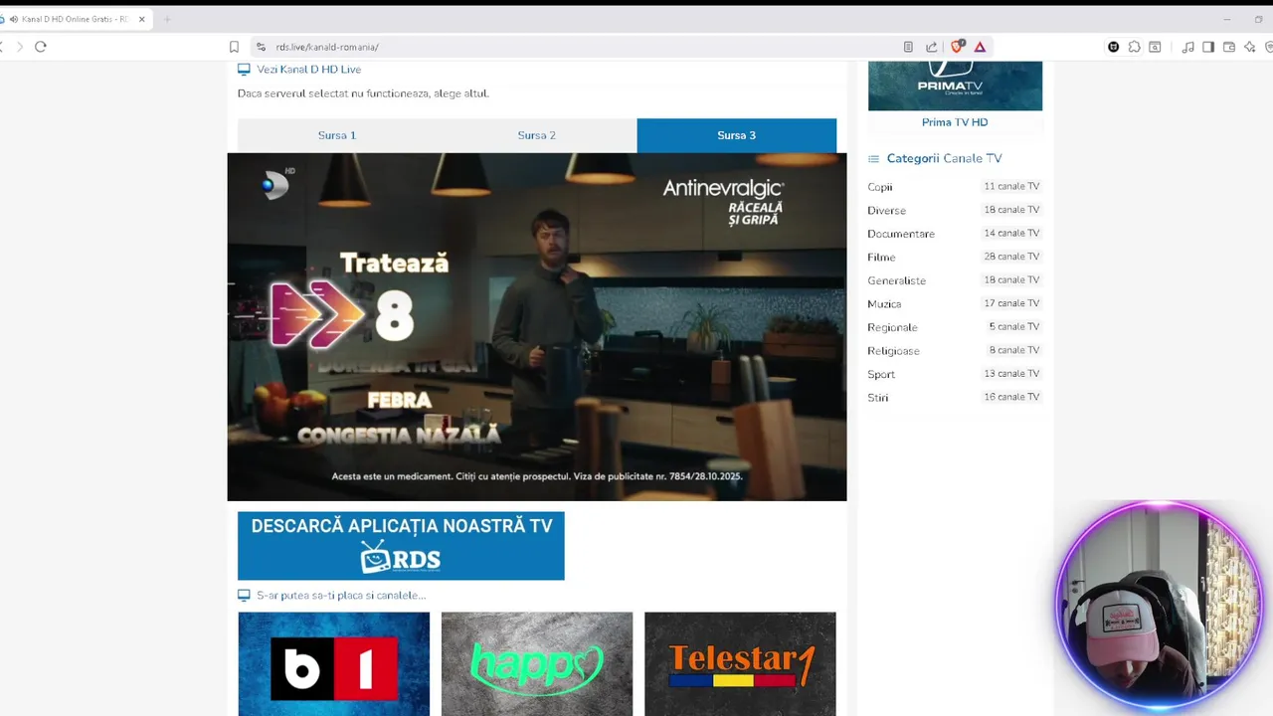
Task: Switch to the Sursa 1 stream tab
Action: click(x=337, y=135)
